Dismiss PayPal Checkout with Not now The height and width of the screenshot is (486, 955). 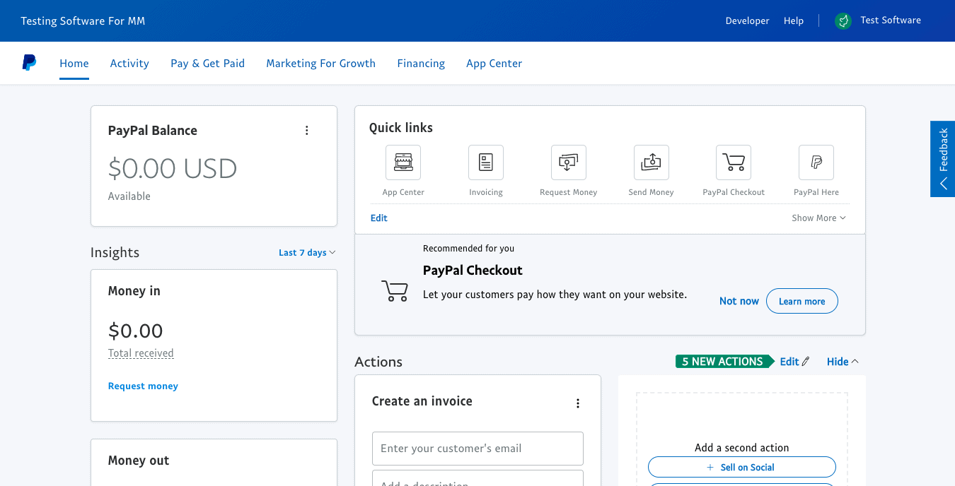(x=739, y=301)
